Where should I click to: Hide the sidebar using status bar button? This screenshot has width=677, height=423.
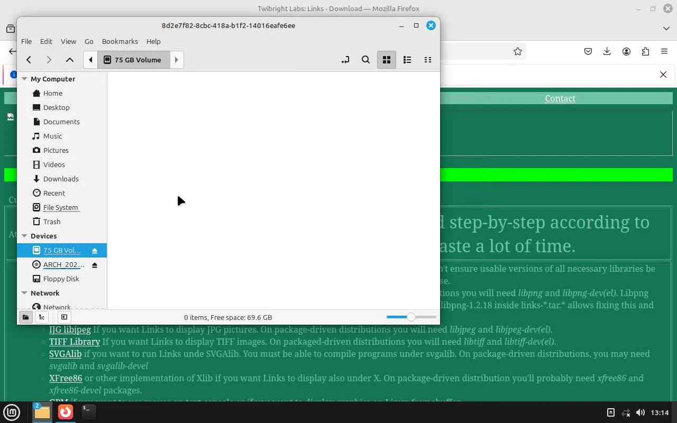click(x=64, y=317)
